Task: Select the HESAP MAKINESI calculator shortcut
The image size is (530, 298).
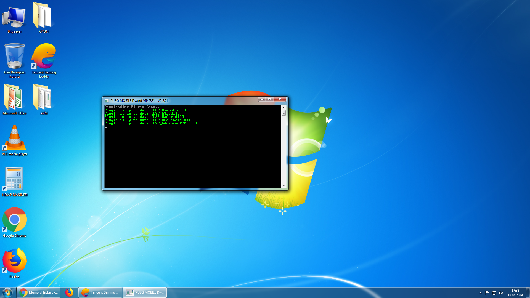Action: click(15, 181)
